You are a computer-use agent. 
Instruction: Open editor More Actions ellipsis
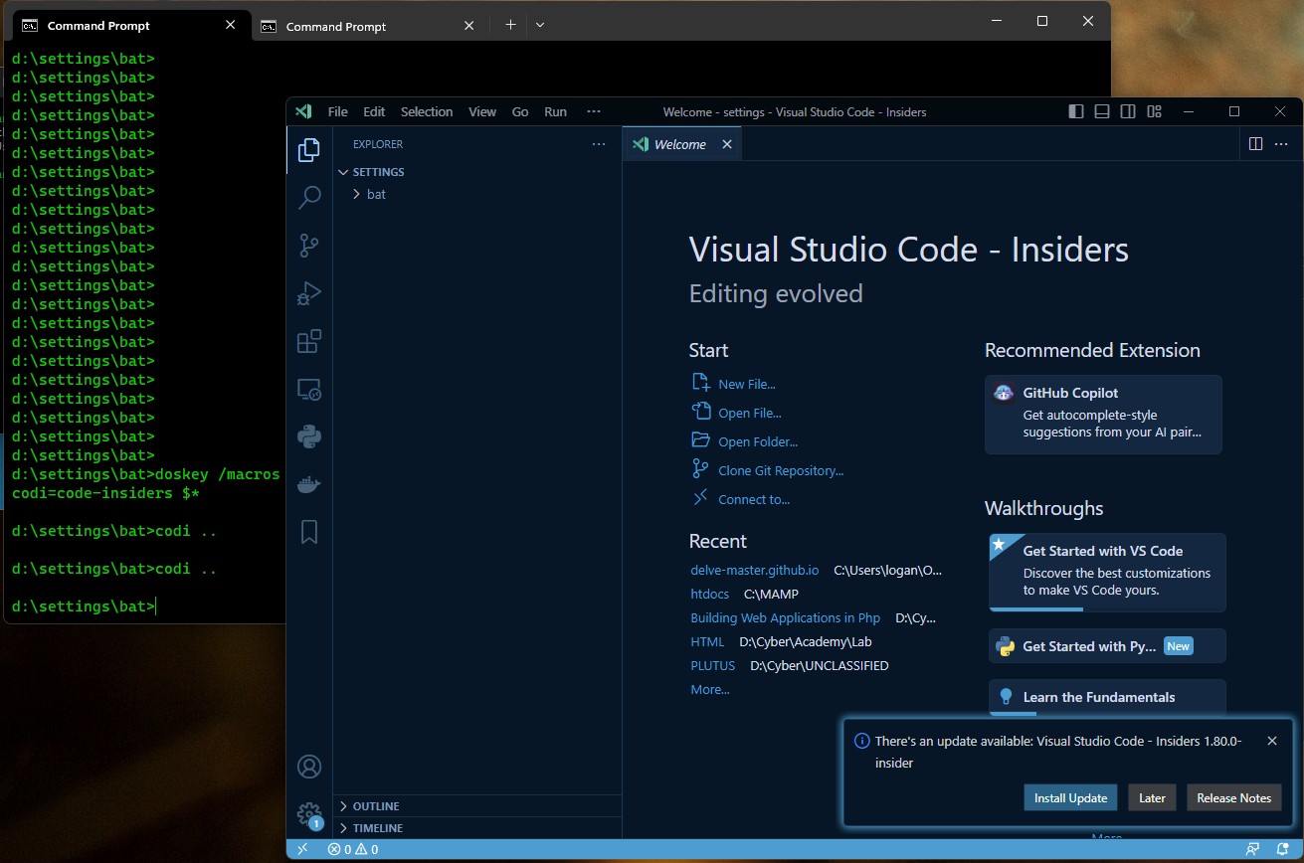[1282, 144]
